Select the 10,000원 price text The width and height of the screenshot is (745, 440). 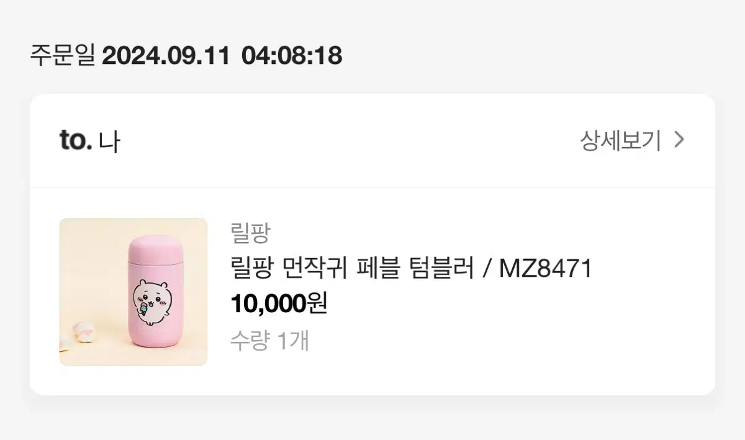click(279, 303)
